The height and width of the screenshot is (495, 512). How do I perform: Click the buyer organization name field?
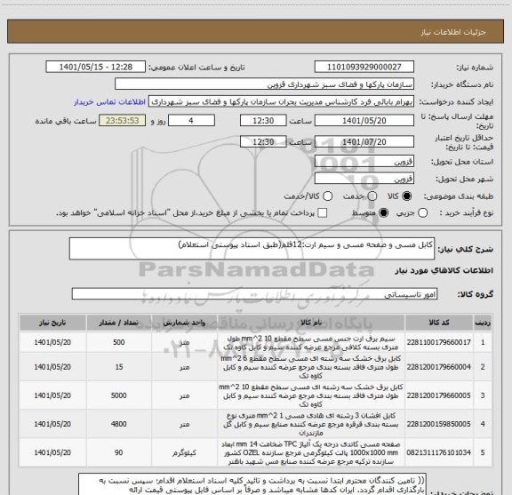[264, 84]
